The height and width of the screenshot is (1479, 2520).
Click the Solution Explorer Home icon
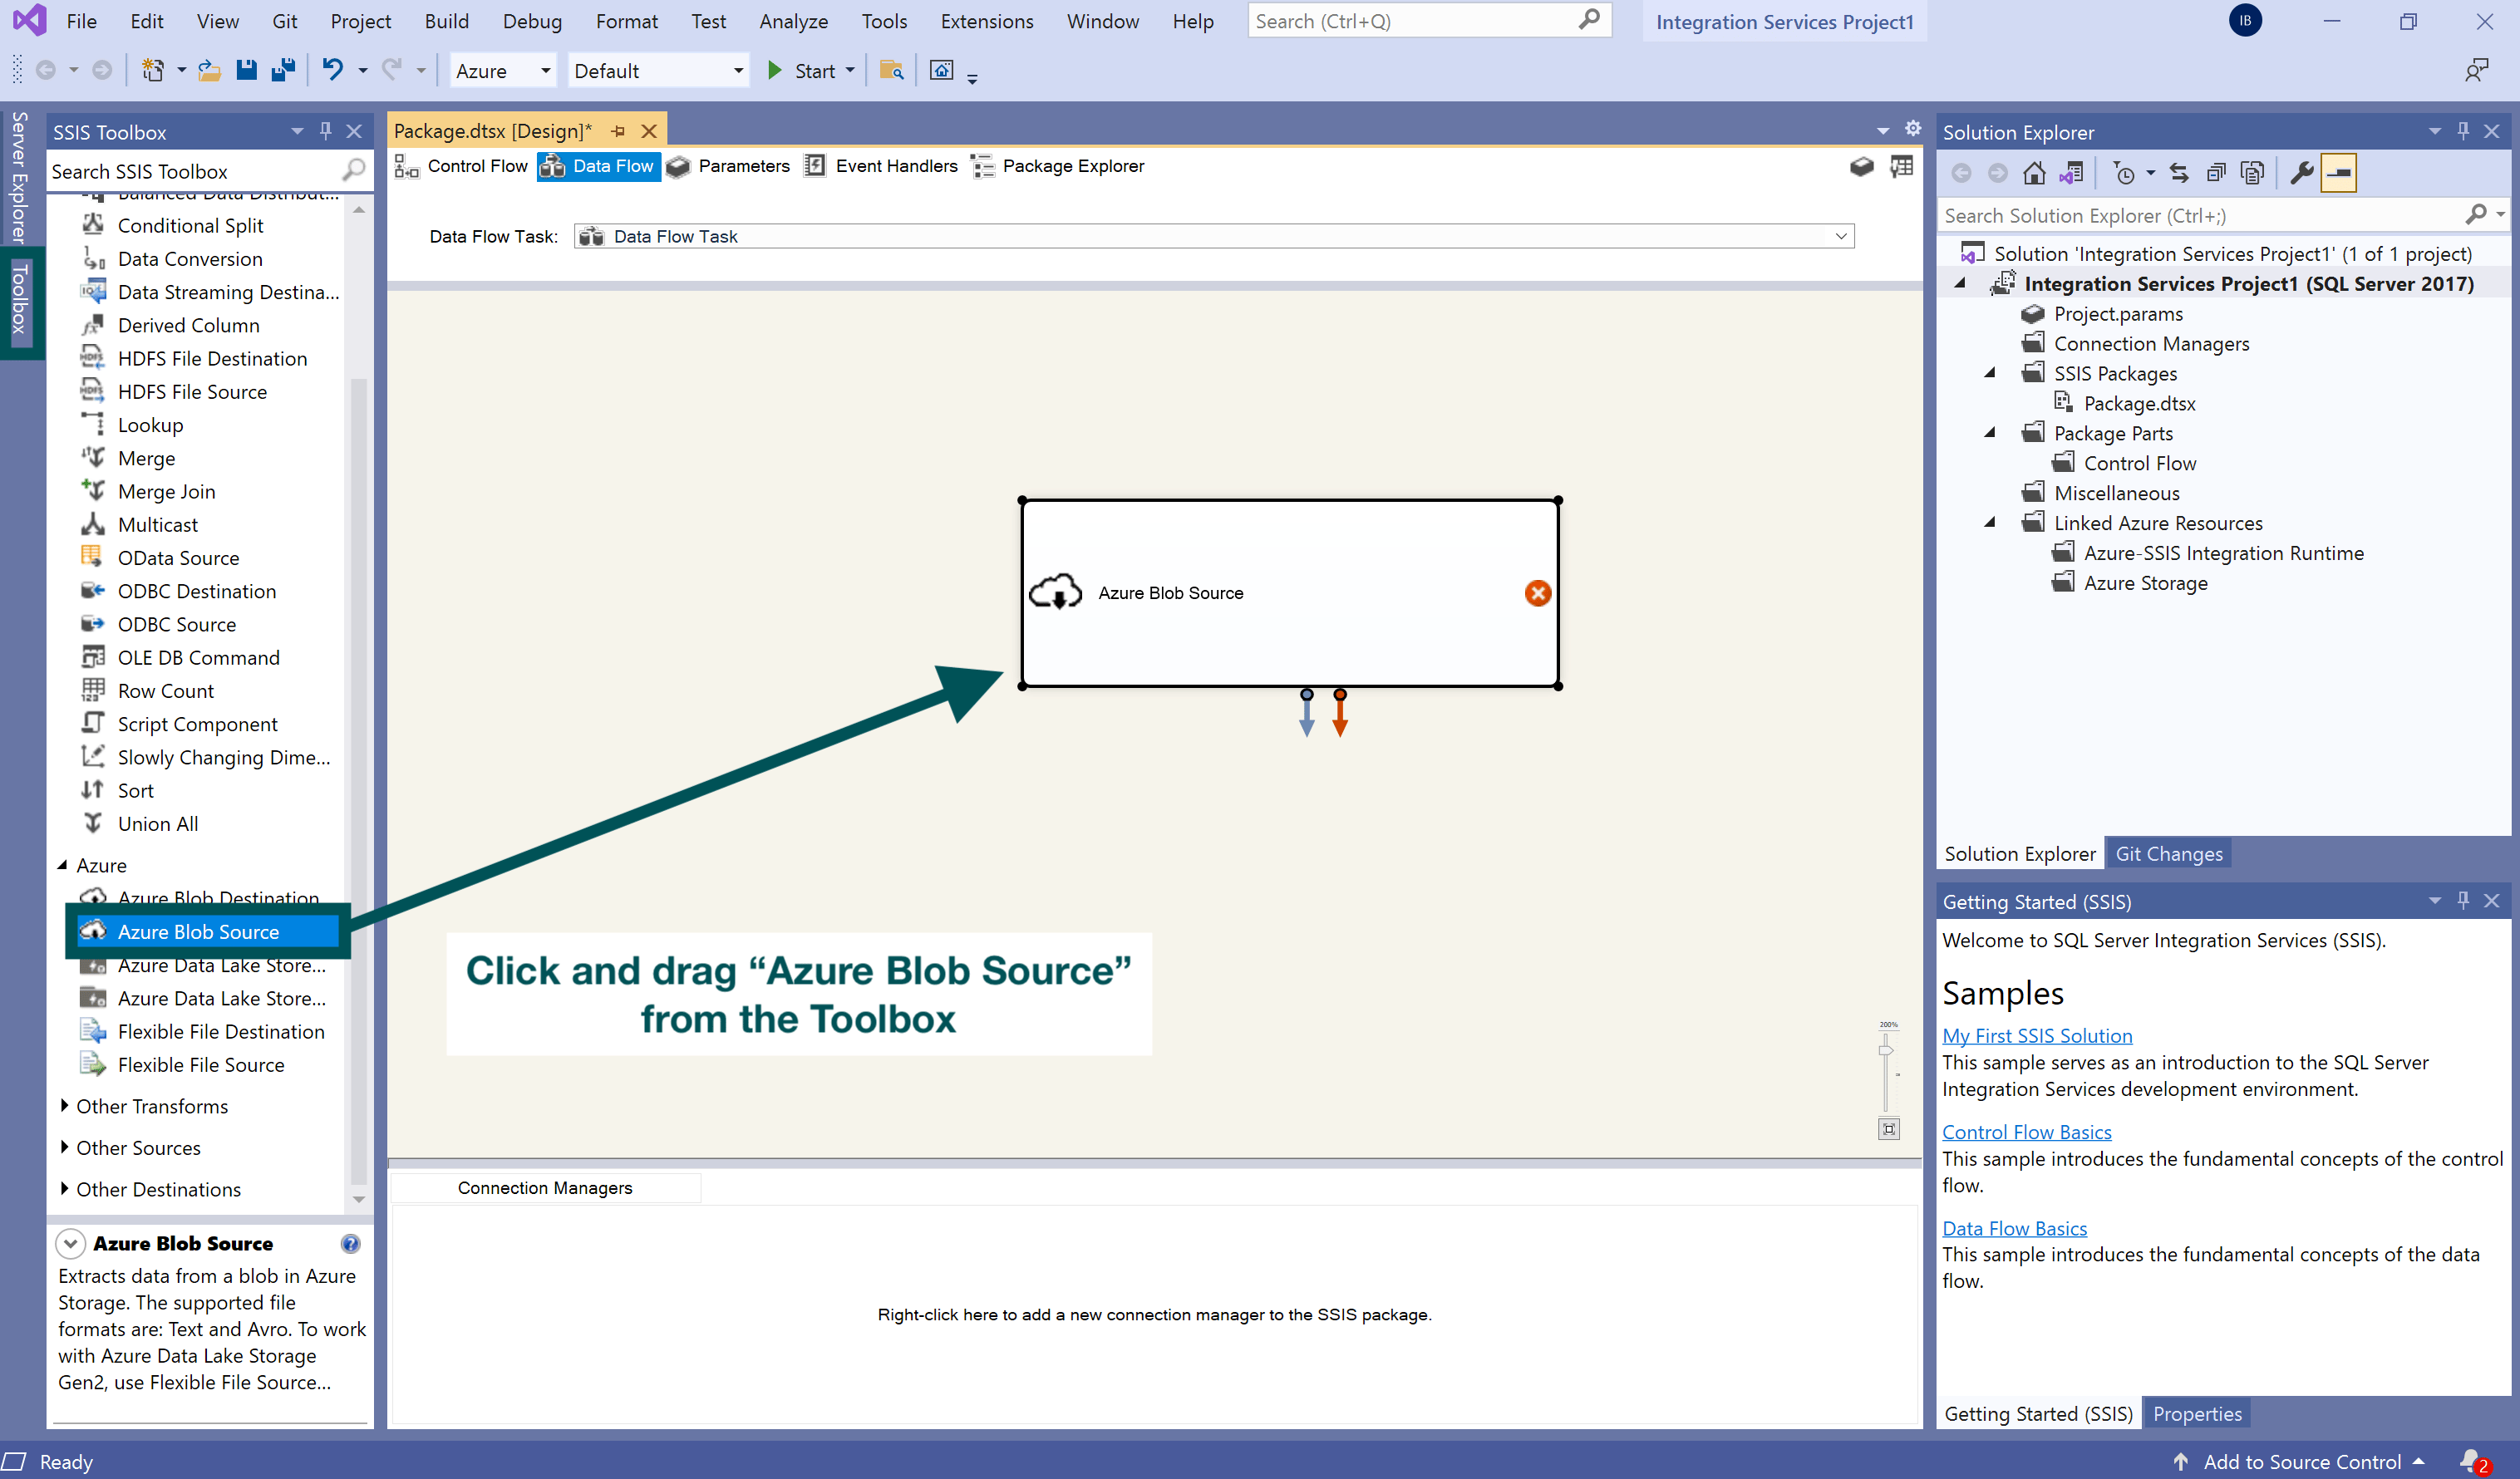tap(2033, 173)
